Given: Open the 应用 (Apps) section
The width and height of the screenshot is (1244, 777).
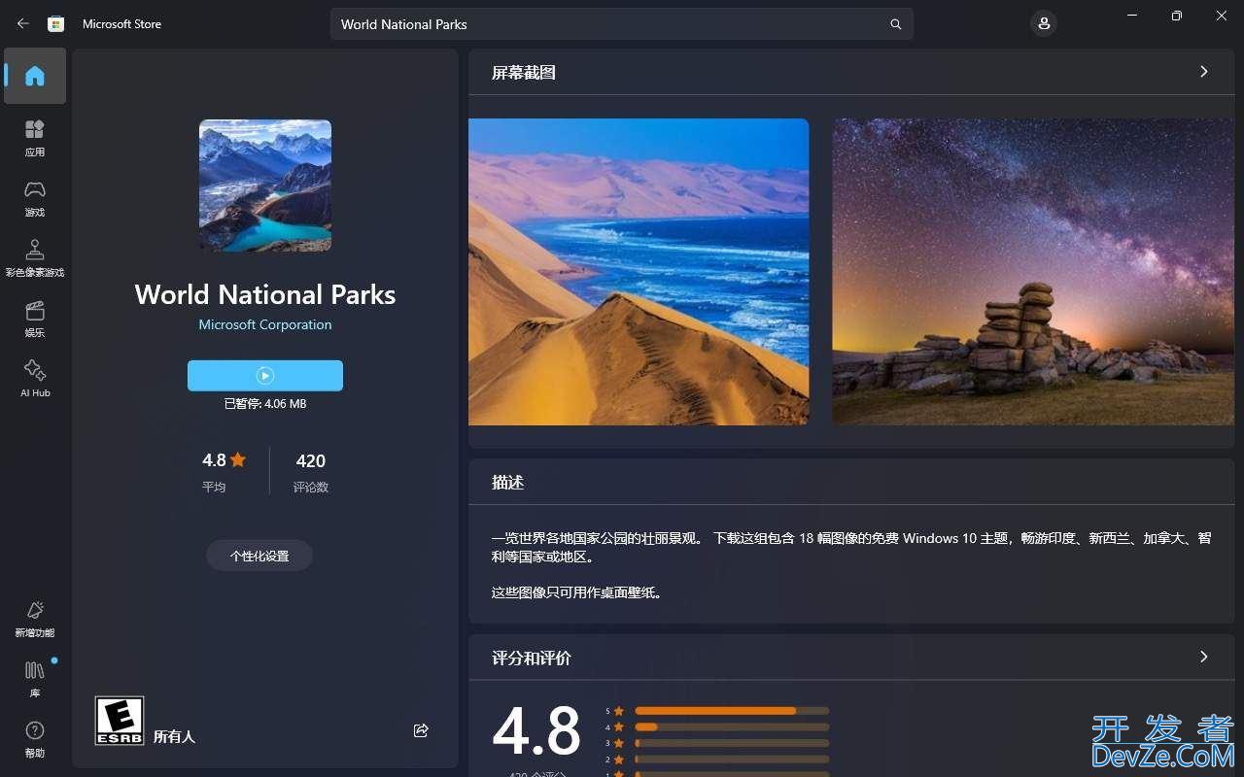Looking at the screenshot, I should point(35,138).
